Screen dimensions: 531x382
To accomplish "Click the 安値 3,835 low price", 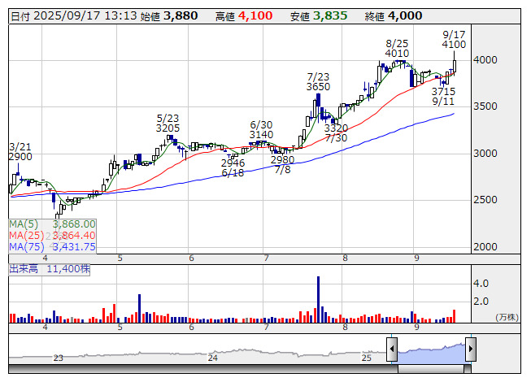I will 319,16.
